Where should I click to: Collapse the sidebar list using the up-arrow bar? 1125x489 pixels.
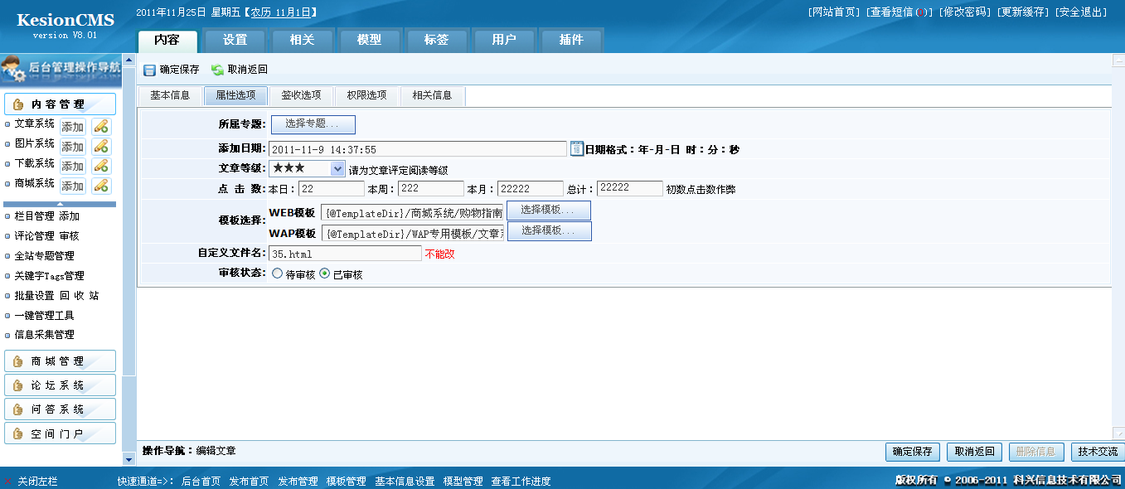(60, 204)
